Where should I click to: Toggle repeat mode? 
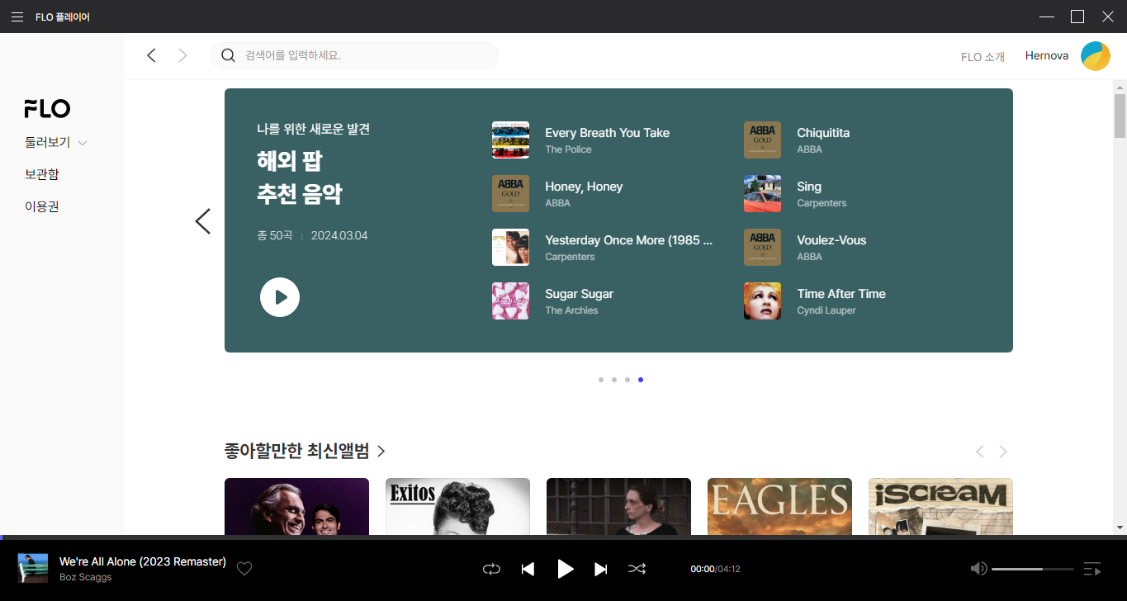click(491, 569)
